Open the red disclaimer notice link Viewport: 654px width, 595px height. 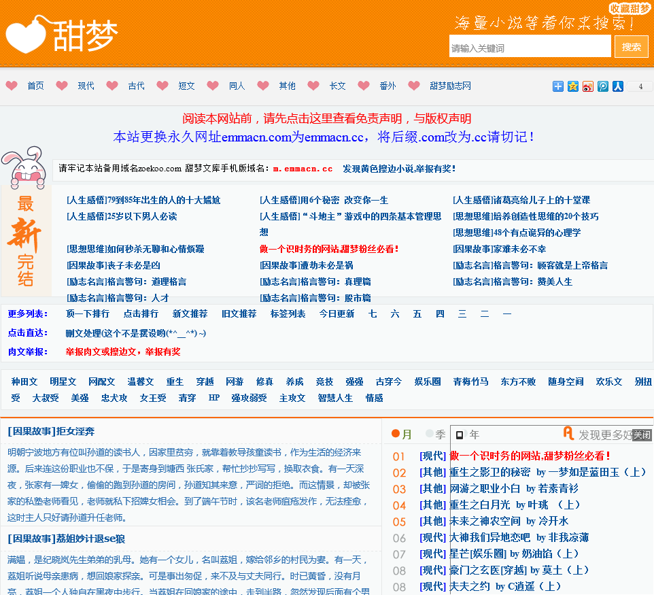tap(326, 118)
